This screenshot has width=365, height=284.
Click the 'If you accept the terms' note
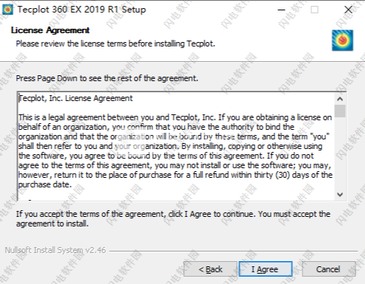173,218
